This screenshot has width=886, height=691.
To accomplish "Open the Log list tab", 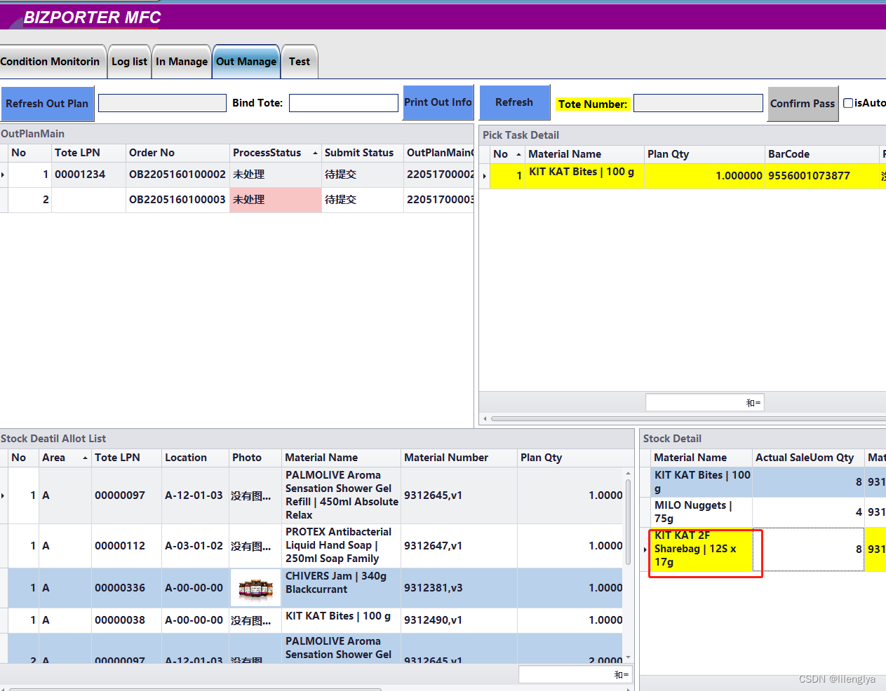I will [x=129, y=62].
